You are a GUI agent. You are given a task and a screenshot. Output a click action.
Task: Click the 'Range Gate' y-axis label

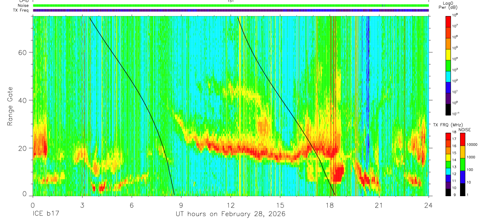(10, 106)
